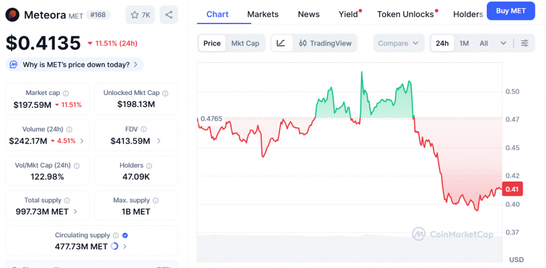Switch to TradingView candlestick chart
546x268 pixels.
tap(325, 43)
